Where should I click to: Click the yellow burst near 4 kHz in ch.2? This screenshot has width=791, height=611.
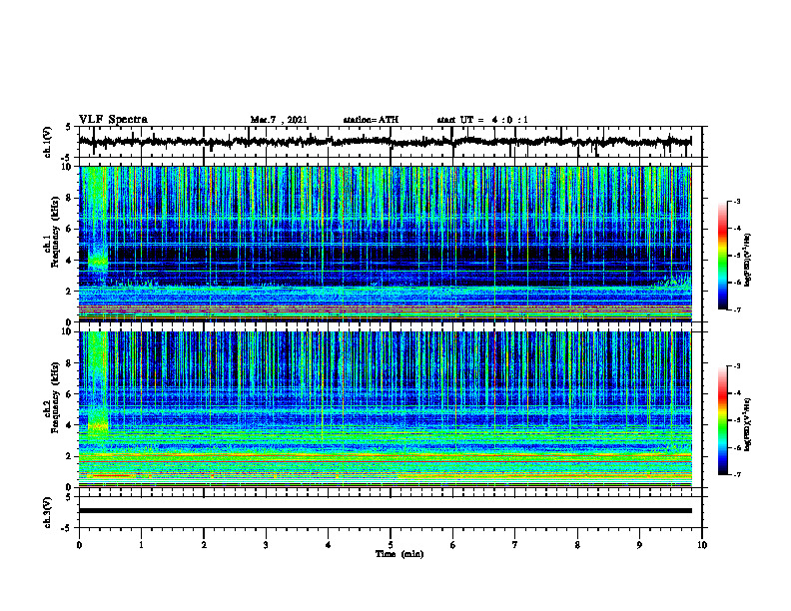point(98,426)
